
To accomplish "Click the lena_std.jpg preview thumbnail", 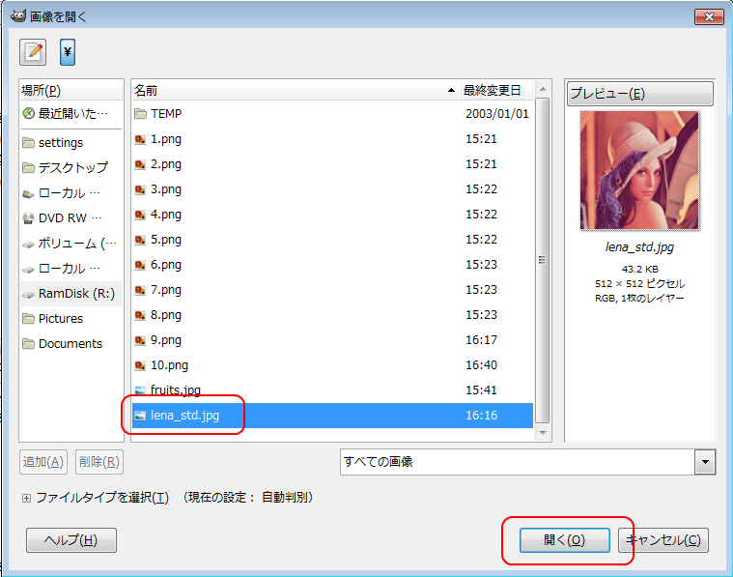I will click(x=639, y=170).
